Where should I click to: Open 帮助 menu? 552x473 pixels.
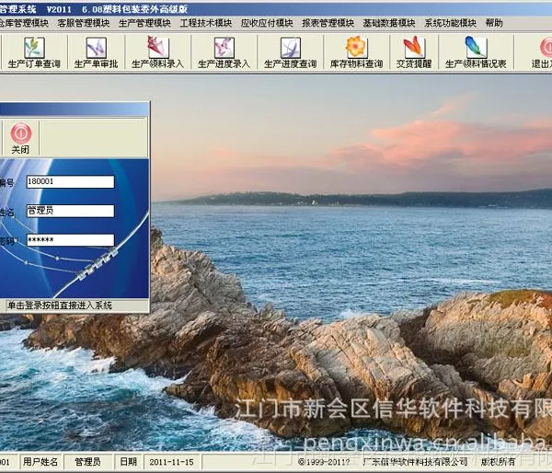[494, 23]
